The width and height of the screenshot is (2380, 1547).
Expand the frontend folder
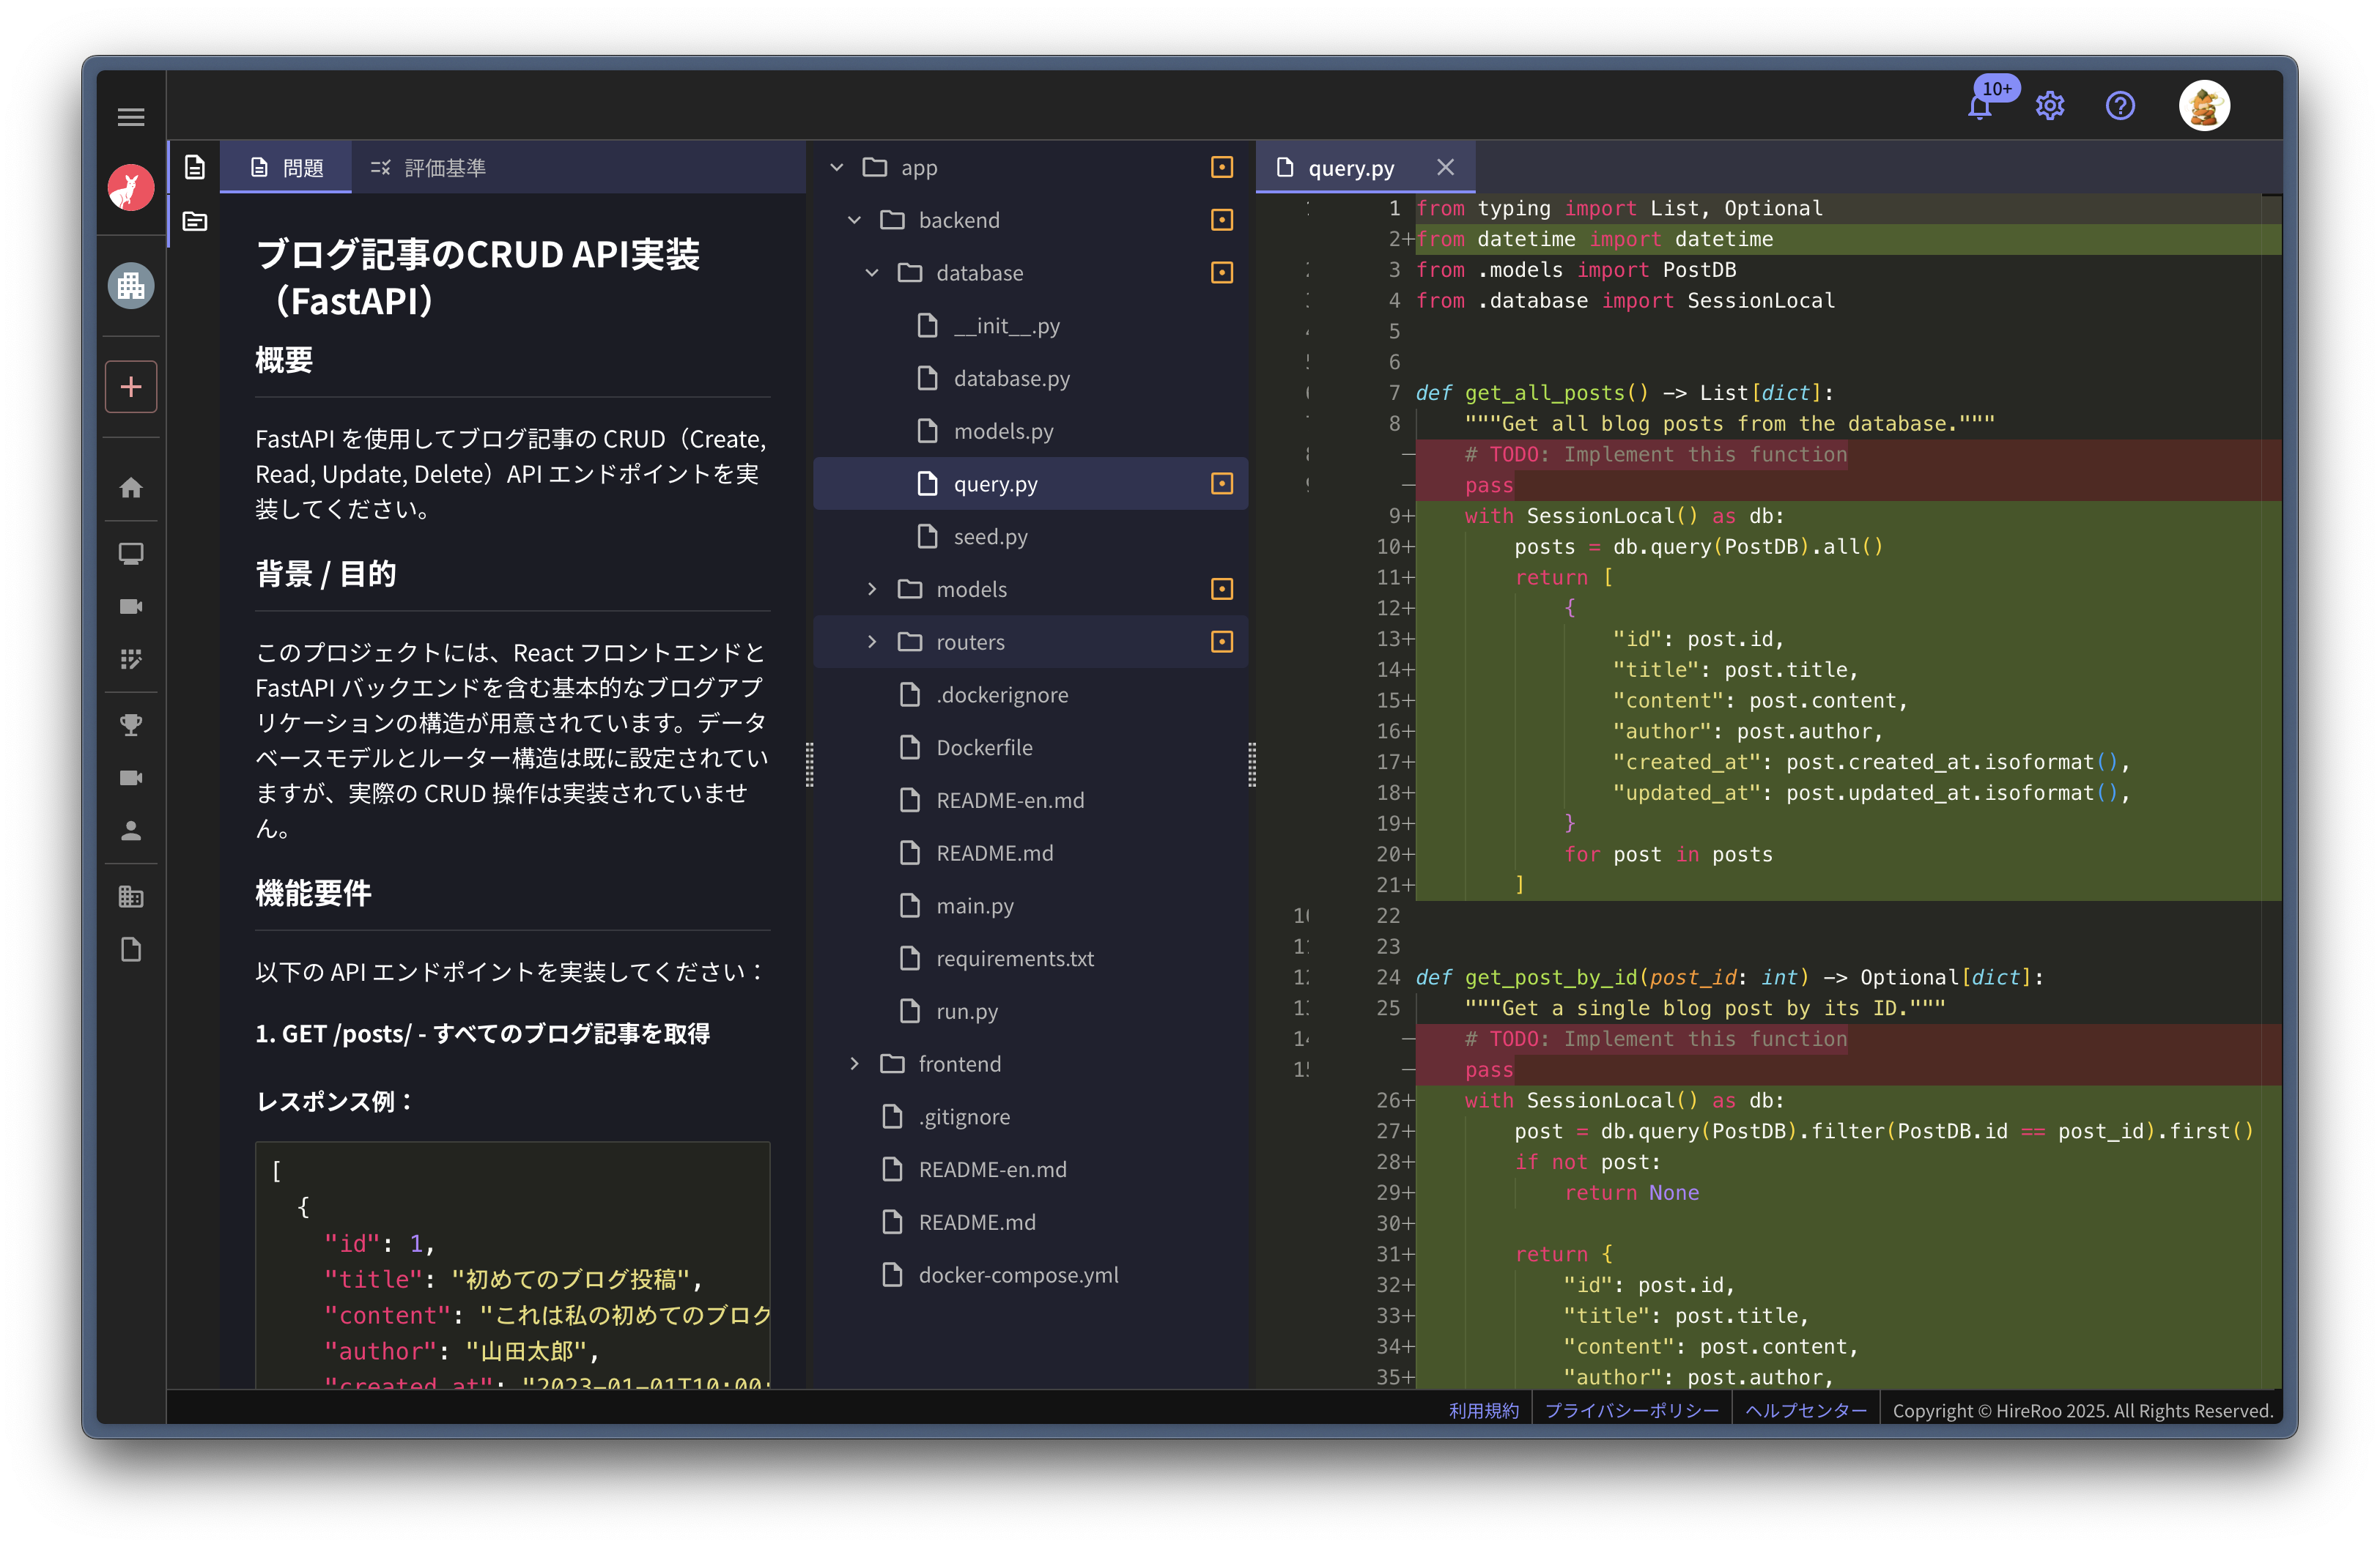pyautogui.click(x=854, y=1064)
